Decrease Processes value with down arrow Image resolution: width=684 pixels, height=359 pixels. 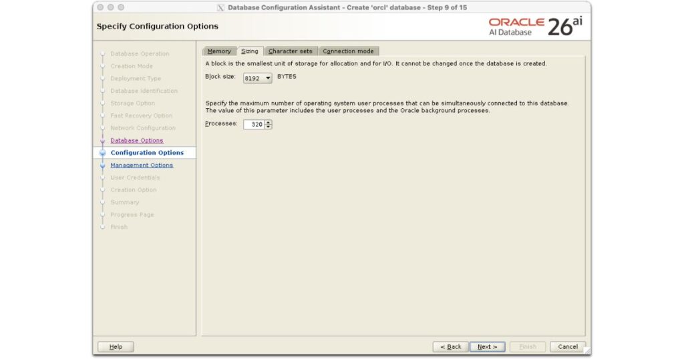pyautogui.click(x=269, y=127)
